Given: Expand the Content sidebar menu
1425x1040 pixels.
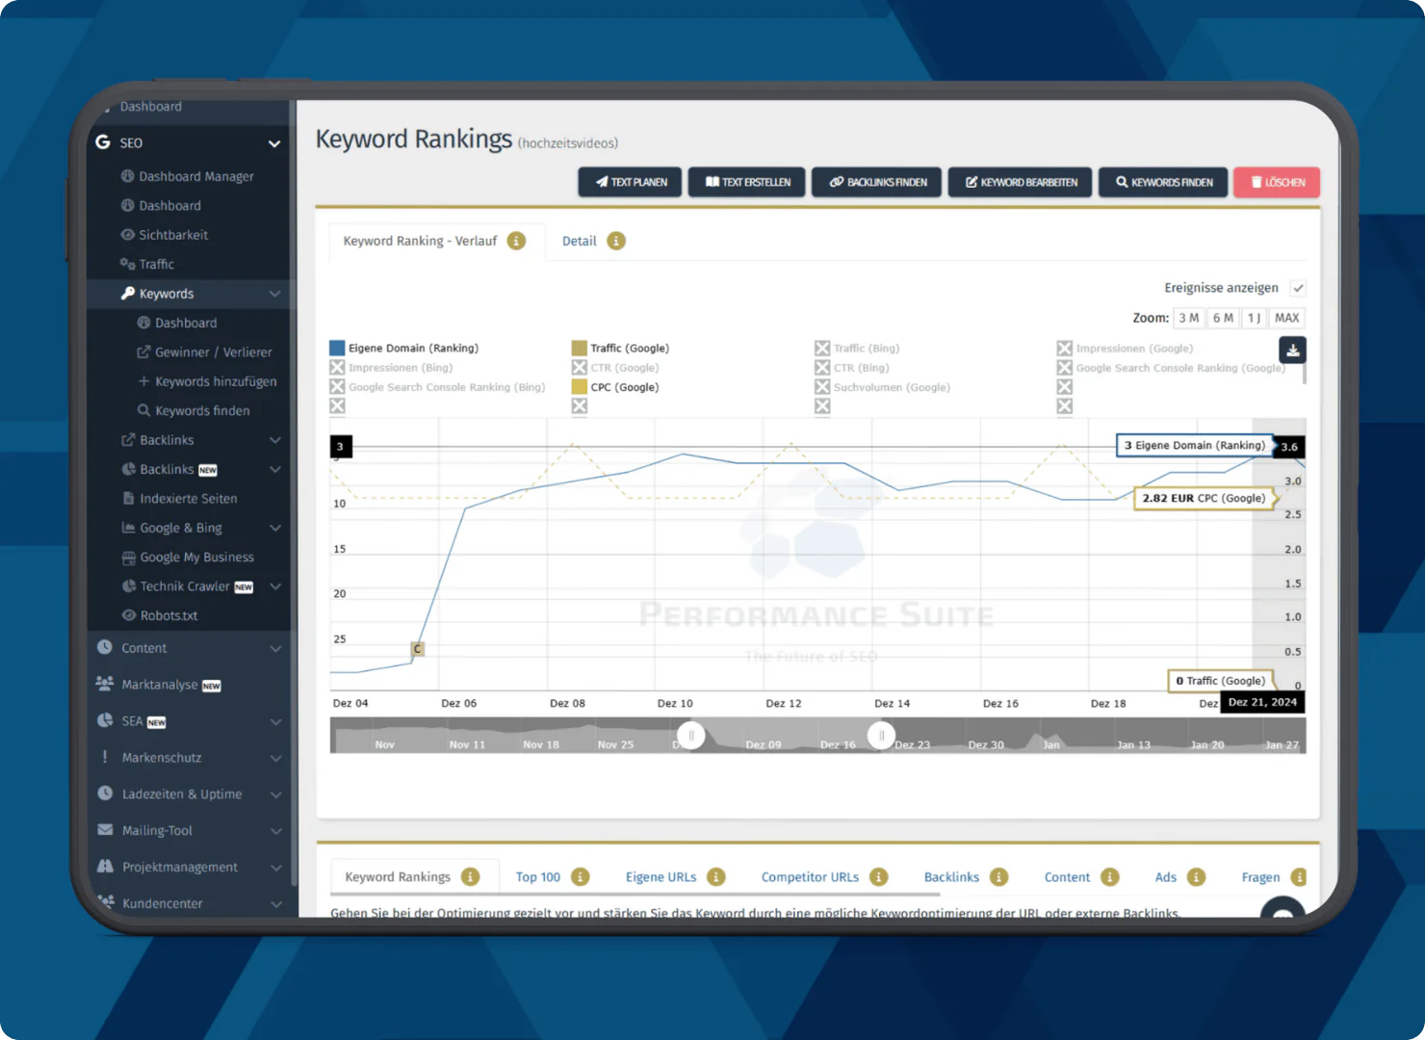Looking at the screenshot, I should point(275,649).
